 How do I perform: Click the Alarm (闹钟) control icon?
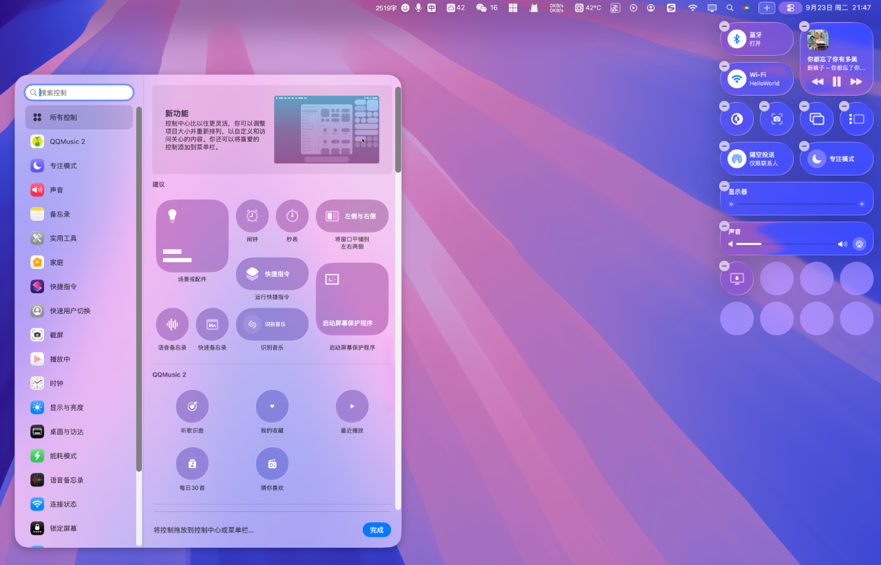pyautogui.click(x=252, y=216)
